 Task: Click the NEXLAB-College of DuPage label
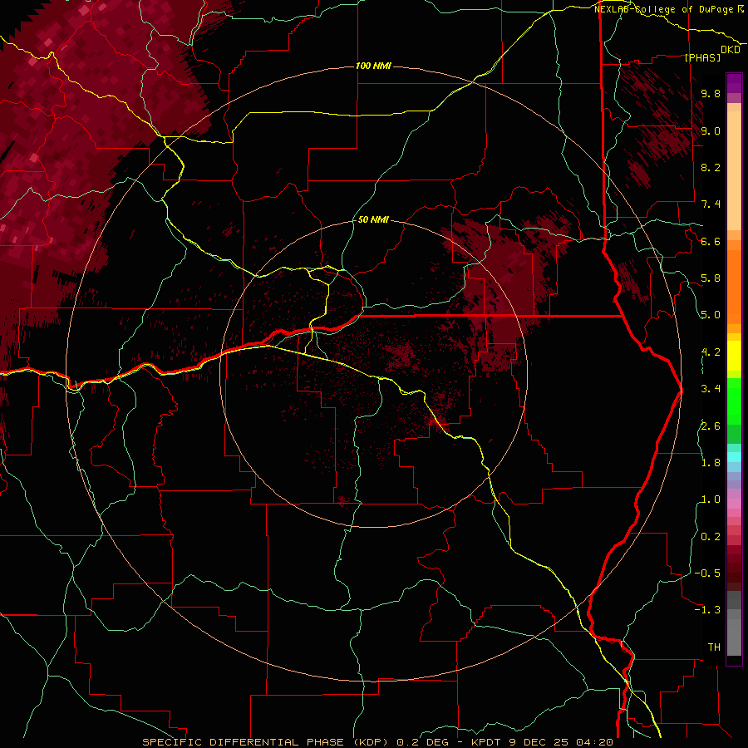click(x=663, y=9)
